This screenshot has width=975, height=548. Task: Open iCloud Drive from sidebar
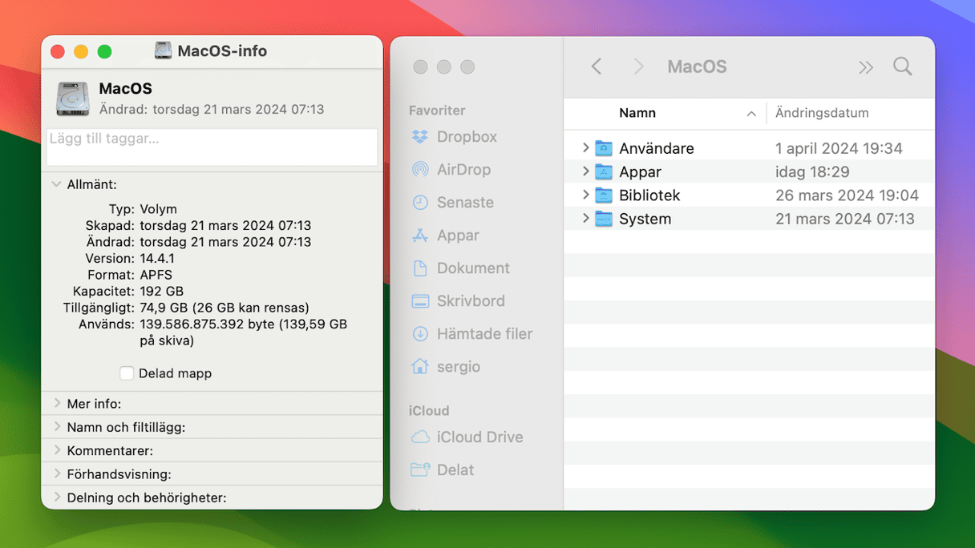(479, 437)
